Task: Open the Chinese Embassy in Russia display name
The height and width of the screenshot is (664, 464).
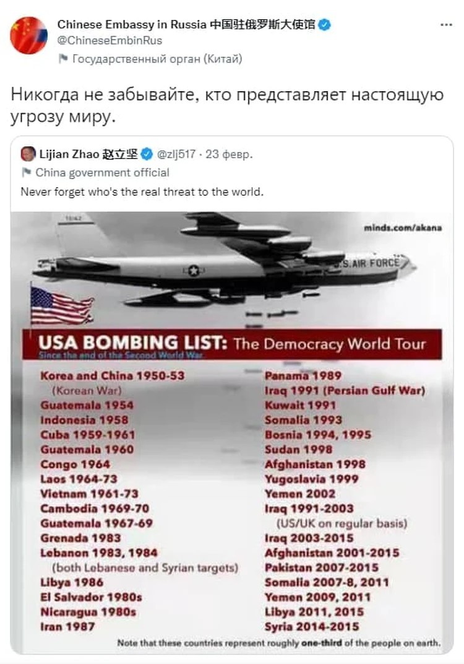Action: [186, 25]
